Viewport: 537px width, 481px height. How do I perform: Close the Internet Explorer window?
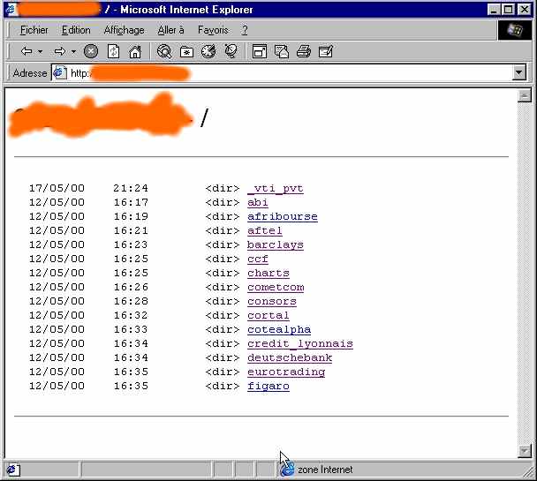point(525,10)
